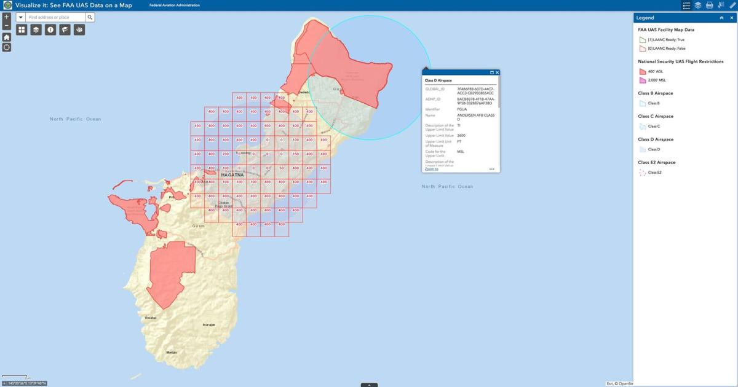The height and width of the screenshot is (387, 738).
Task: Open the legend list icon in the header
Action: pos(686,5)
